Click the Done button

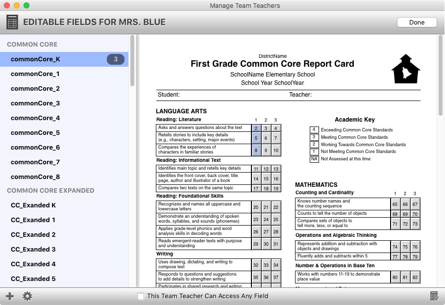[x=417, y=23]
